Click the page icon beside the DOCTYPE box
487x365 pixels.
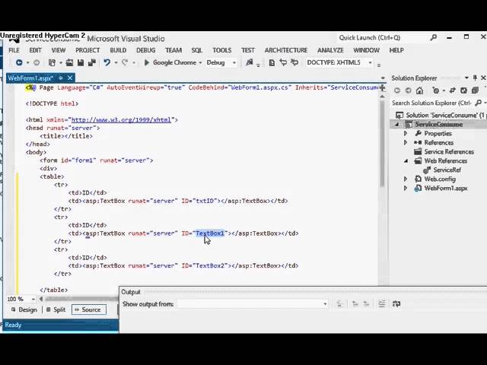point(272,62)
